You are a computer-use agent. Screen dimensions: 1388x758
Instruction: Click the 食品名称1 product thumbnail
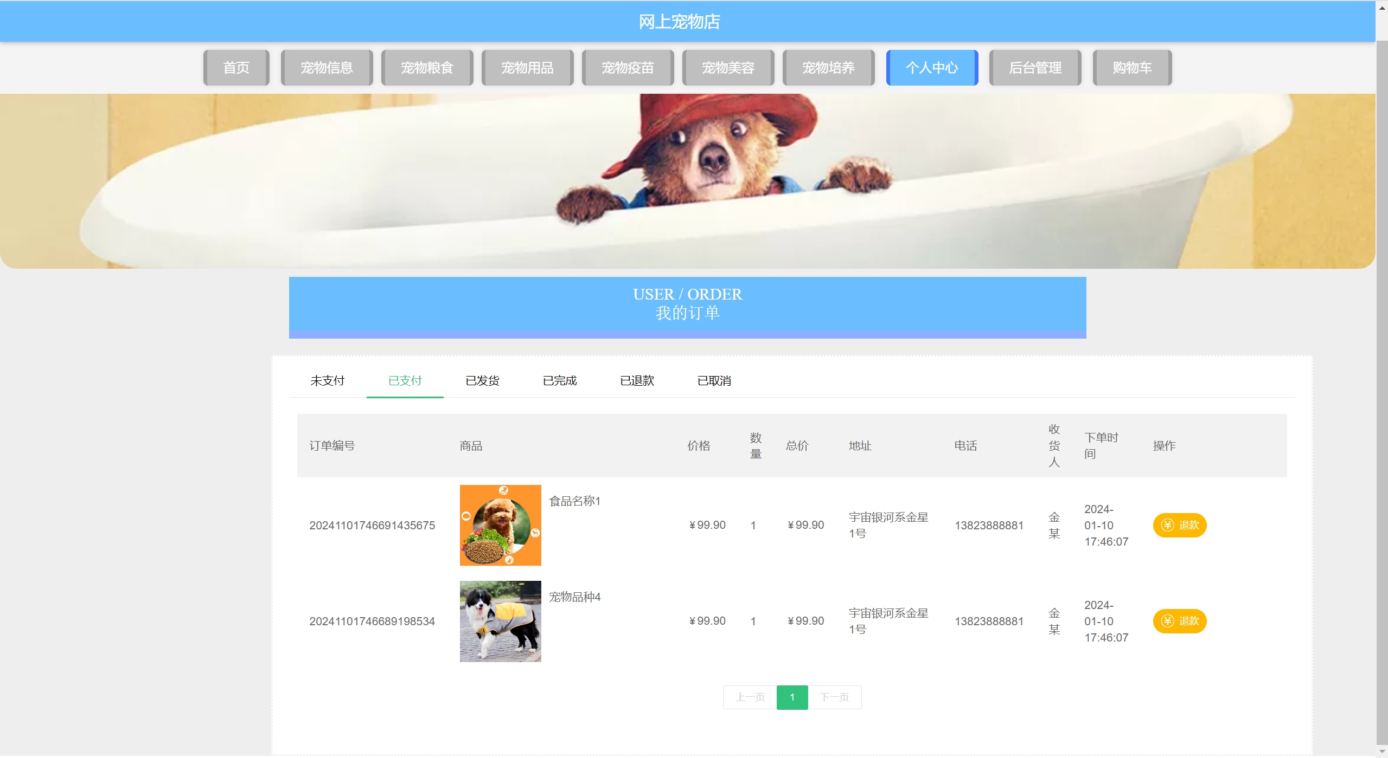[x=500, y=525]
